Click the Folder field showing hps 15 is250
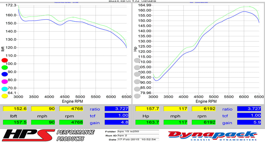Viewport: 265px width, 142px height. tap(138, 131)
